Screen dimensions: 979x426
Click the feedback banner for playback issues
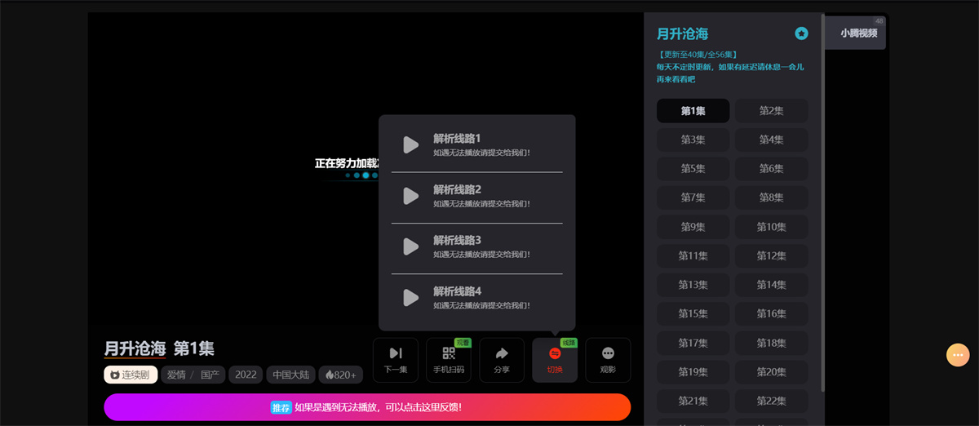click(x=367, y=407)
